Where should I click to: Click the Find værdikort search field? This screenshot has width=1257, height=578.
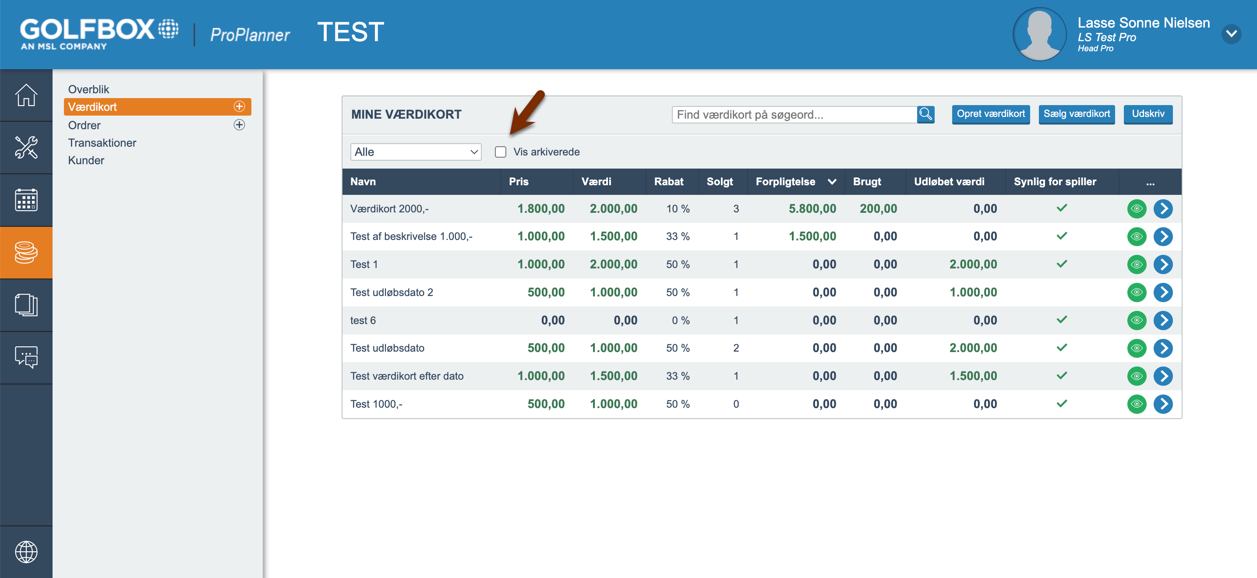(x=794, y=115)
